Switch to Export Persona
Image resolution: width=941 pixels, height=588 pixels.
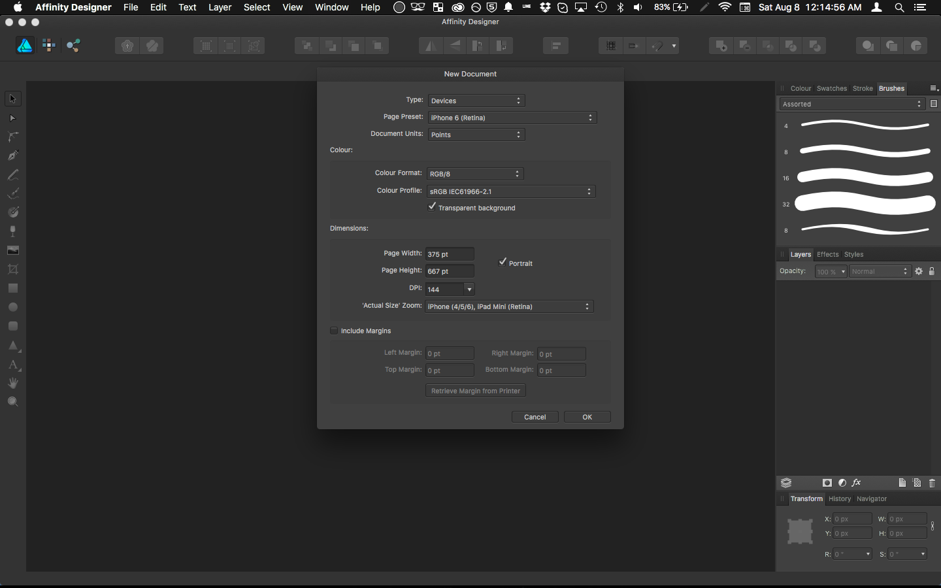(73, 45)
